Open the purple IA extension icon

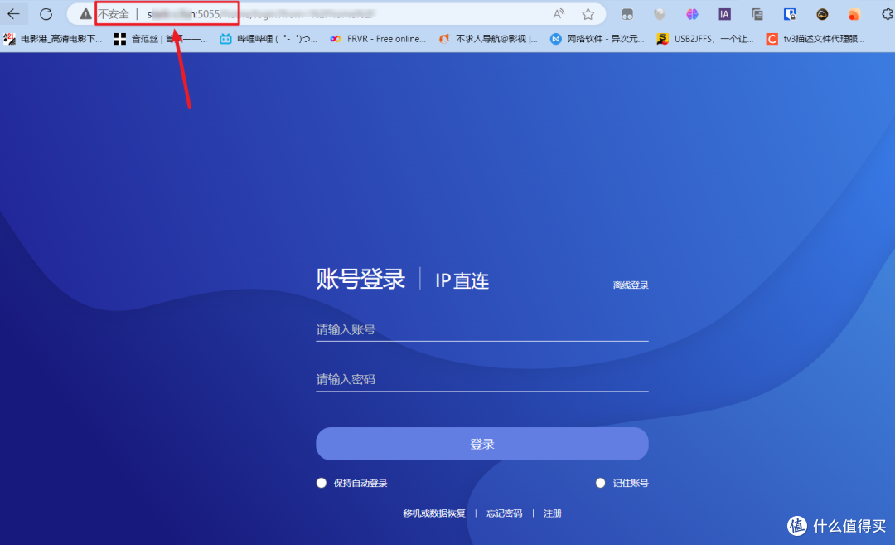coord(724,14)
